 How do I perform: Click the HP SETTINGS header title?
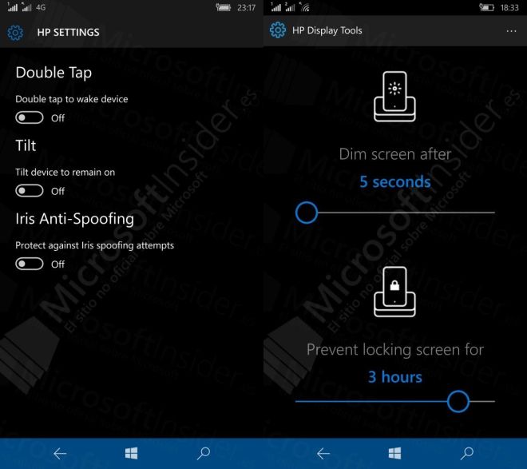[x=68, y=32]
